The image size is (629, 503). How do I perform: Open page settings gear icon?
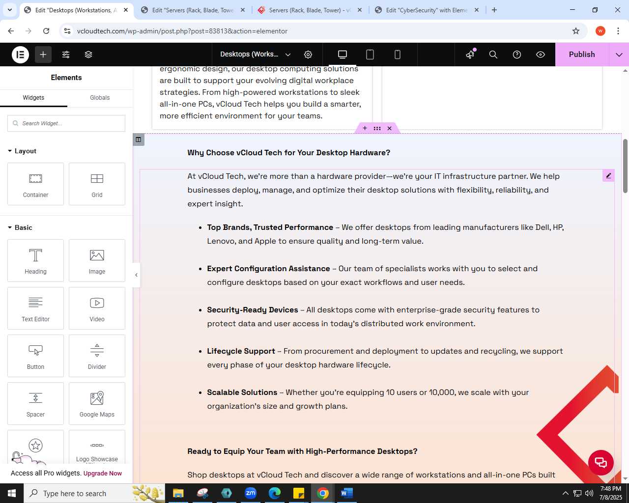click(308, 55)
